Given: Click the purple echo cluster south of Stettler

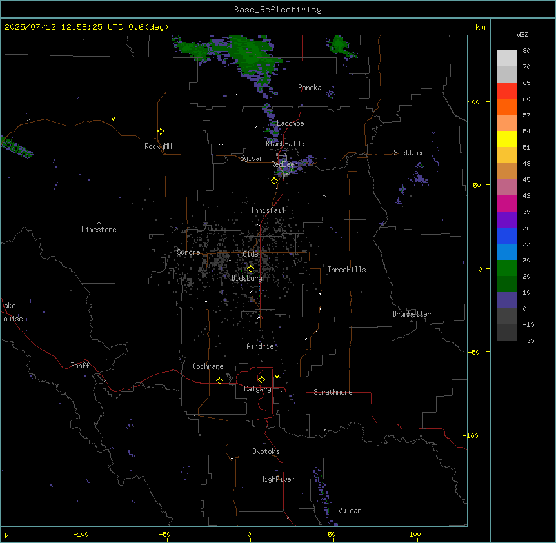Looking at the screenshot, I should coord(420,177).
